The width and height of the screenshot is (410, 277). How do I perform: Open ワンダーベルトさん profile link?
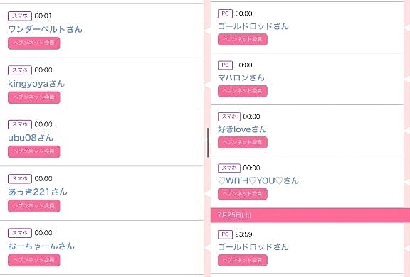(x=45, y=29)
